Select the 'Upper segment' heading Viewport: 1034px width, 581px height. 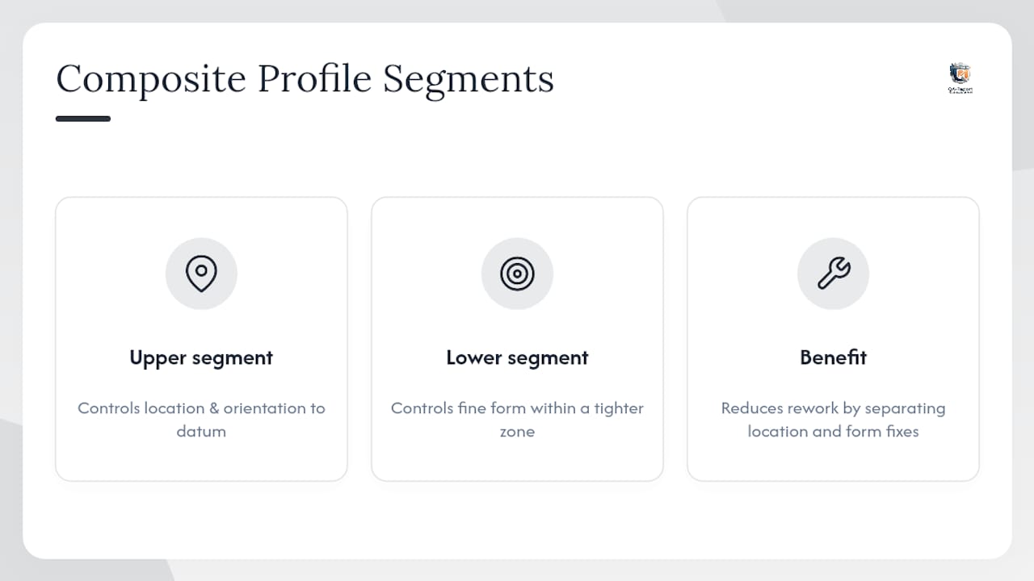(201, 357)
